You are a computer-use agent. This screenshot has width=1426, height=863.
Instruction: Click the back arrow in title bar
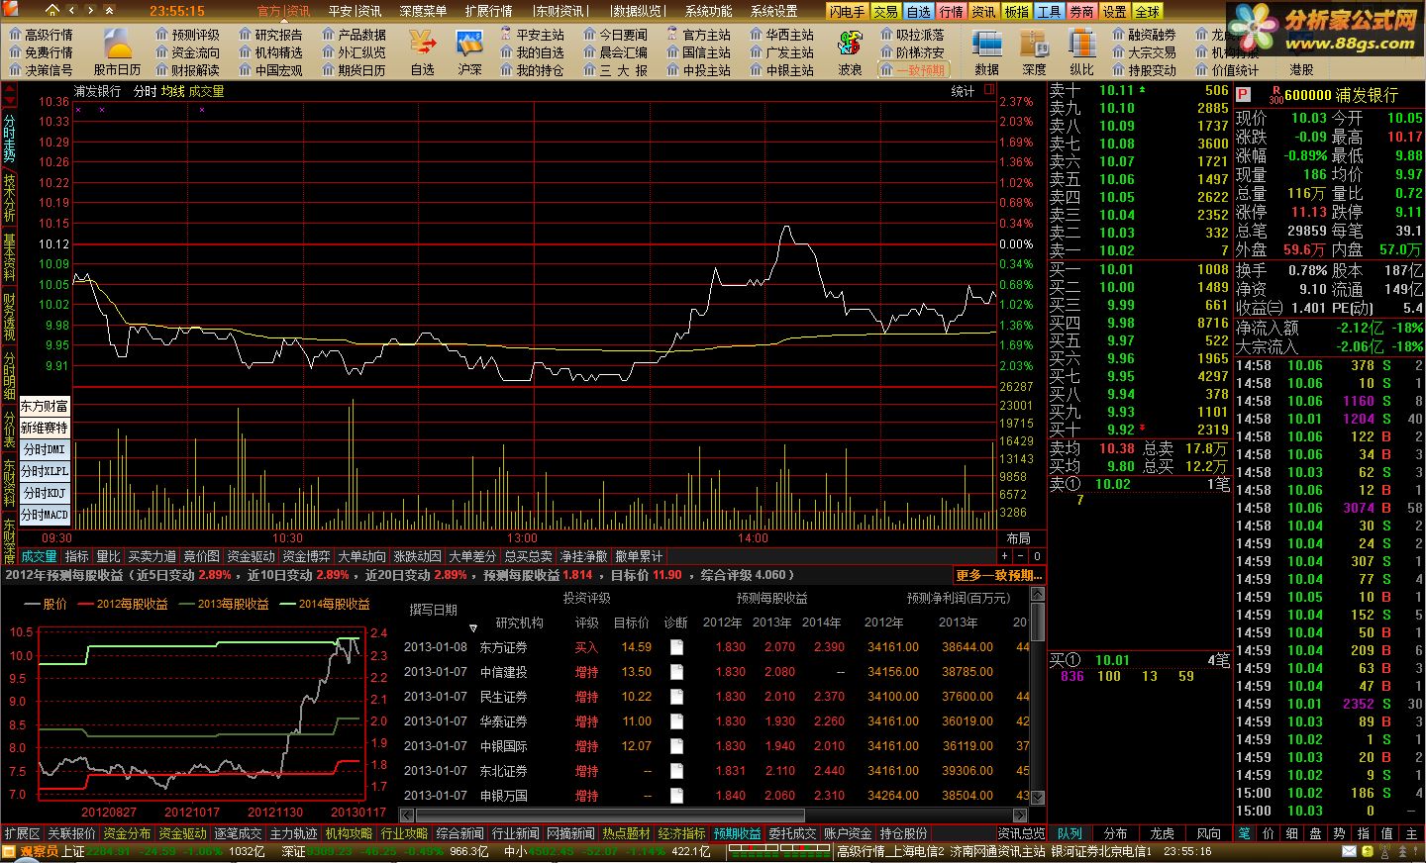point(73,11)
